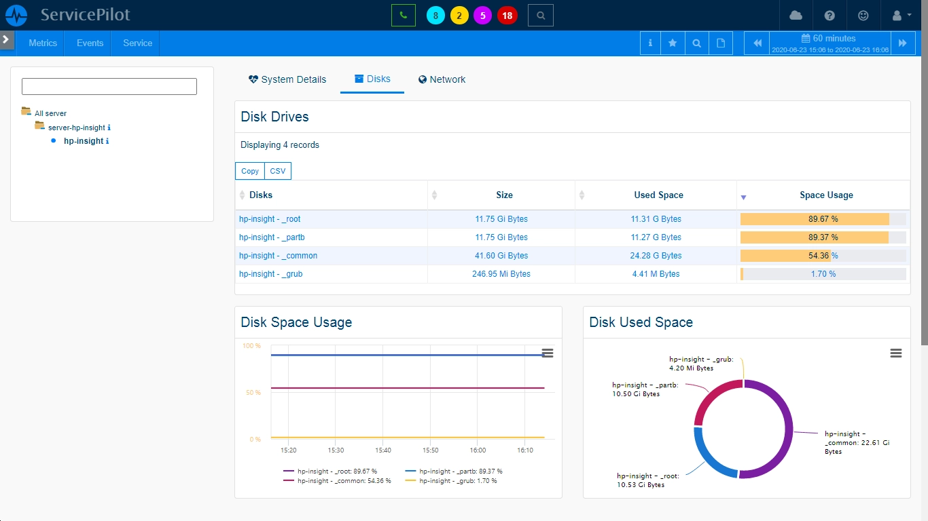Click the 11.31 G Bytes used space cell

pos(656,219)
